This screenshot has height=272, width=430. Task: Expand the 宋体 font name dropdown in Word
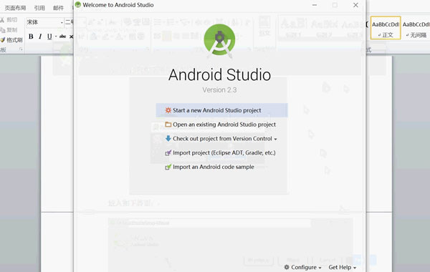tap(62, 22)
